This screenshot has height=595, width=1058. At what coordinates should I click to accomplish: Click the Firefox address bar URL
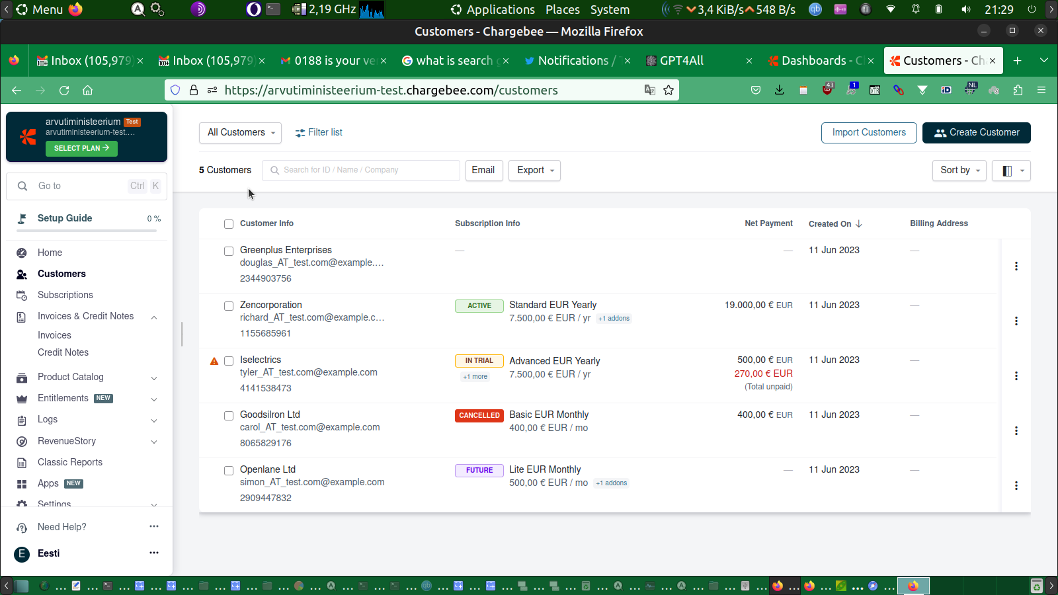391,90
